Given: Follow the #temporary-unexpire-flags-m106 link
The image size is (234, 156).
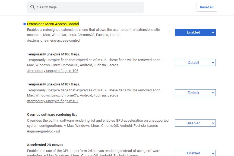Looking at the screenshot, I should click(53, 71).
